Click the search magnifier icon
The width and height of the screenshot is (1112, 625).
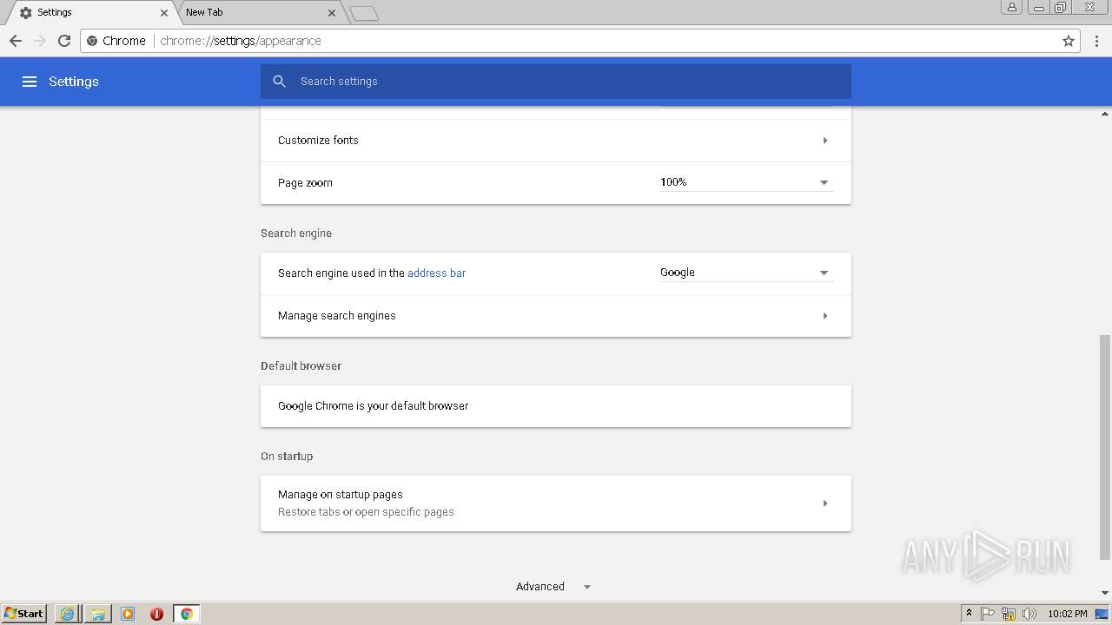[279, 82]
